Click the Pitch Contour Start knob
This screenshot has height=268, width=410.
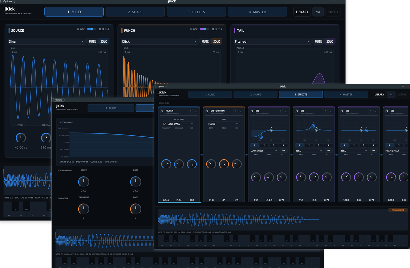(x=83, y=182)
